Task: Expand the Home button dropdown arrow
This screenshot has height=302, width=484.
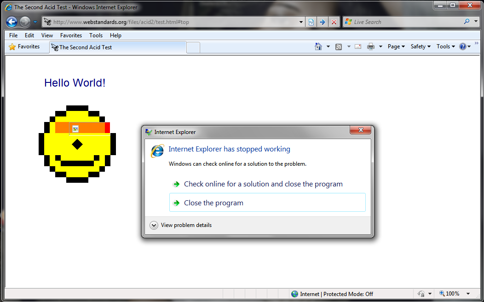Action: 328,46
